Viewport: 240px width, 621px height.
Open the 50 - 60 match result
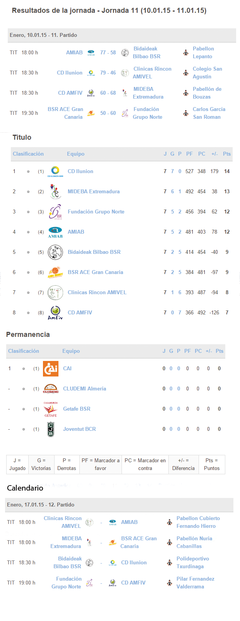pos(108,113)
